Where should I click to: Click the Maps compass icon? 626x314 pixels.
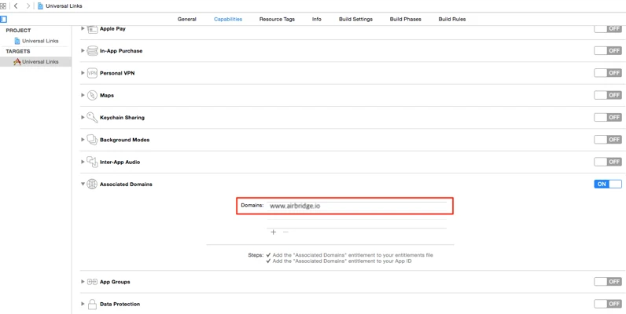point(92,95)
